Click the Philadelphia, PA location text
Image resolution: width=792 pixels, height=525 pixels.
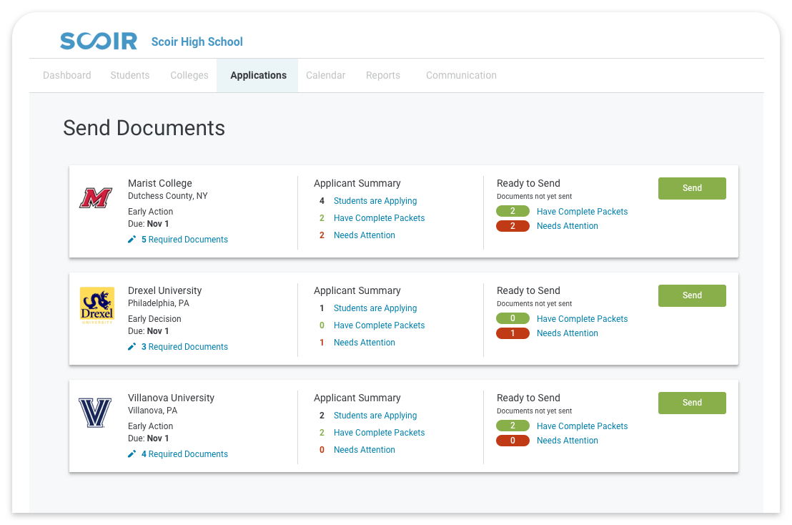[159, 303]
